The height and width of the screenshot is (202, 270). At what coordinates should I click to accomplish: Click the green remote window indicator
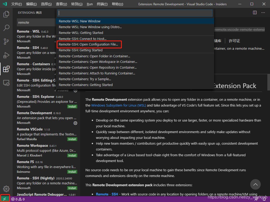(x=5, y=199)
